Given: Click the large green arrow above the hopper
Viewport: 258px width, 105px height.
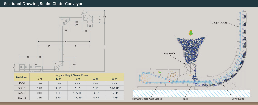Looking at the screenshot, I should 191,33.
